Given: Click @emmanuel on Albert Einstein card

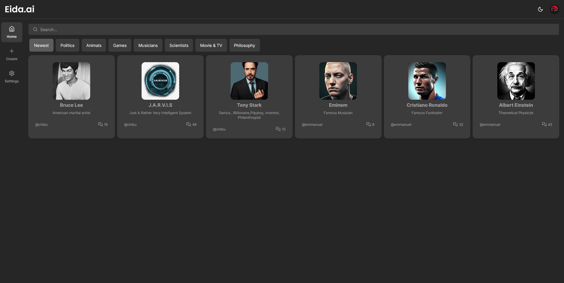Looking at the screenshot, I should 490,125.
